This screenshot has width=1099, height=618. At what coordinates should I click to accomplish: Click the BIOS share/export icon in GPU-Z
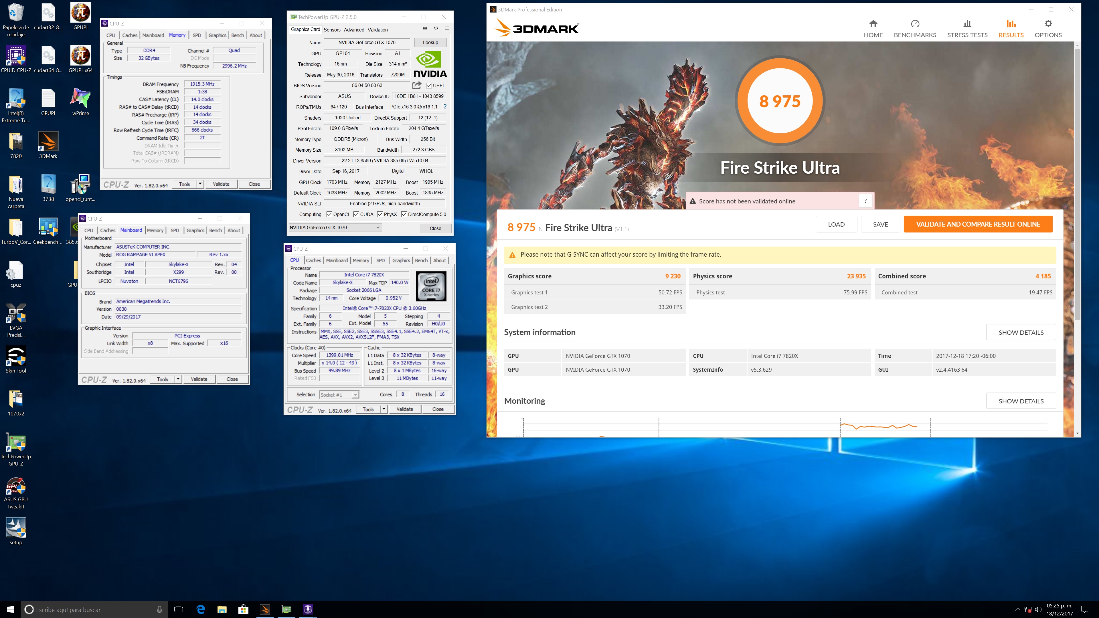point(417,85)
